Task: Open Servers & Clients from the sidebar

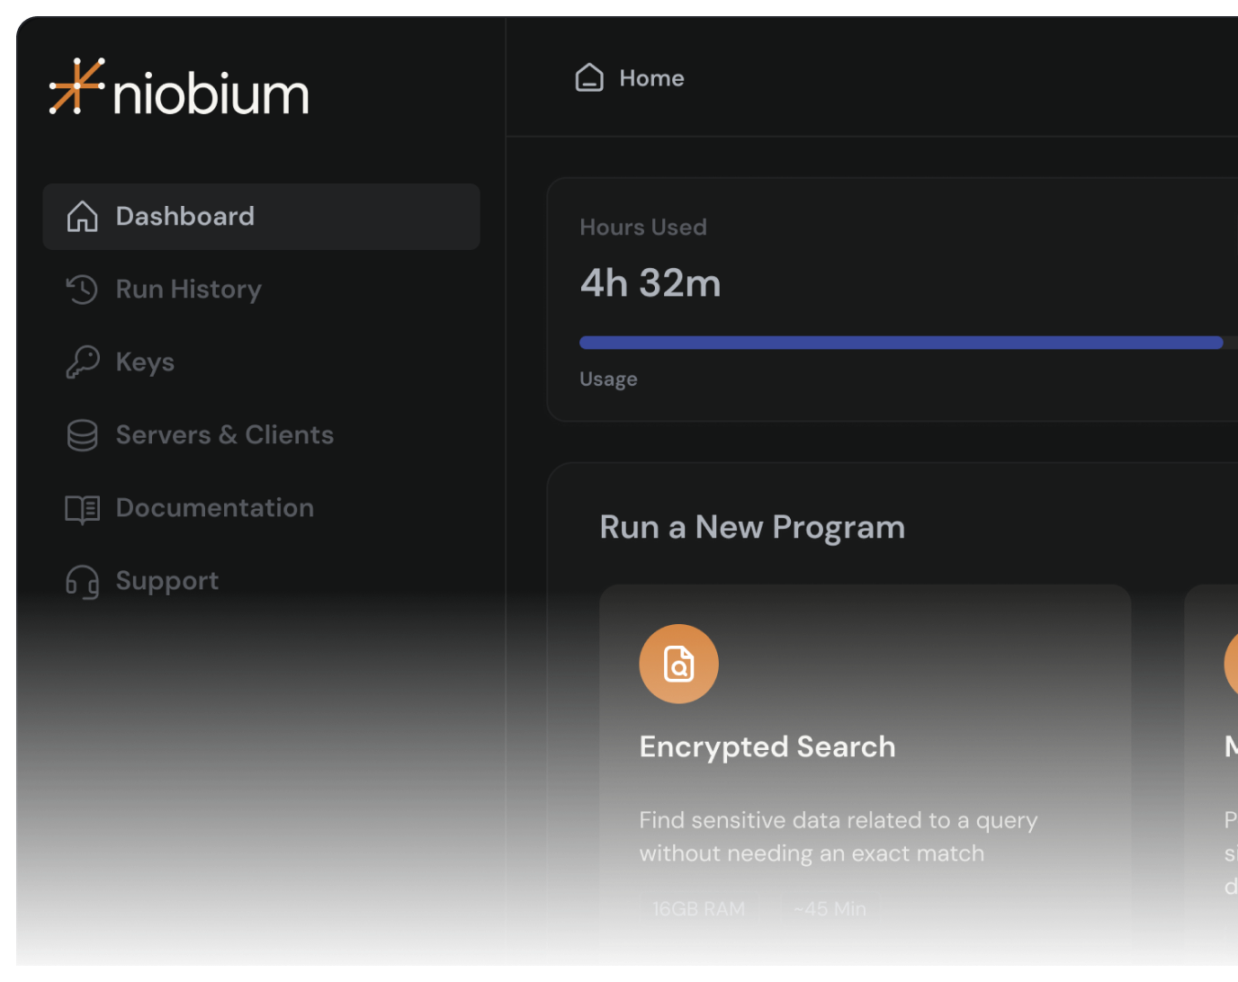Action: (224, 435)
